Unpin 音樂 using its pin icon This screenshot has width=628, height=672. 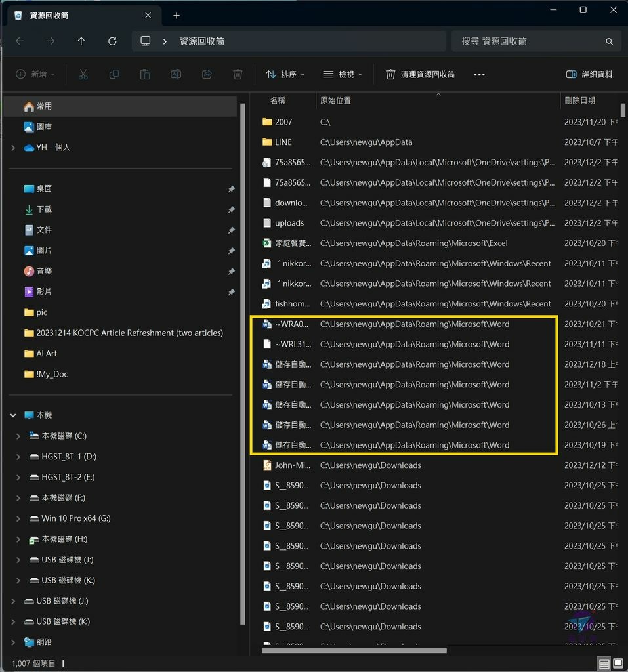[232, 271]
